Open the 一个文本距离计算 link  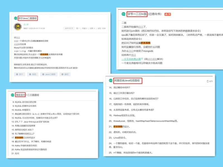pos(131,59)
